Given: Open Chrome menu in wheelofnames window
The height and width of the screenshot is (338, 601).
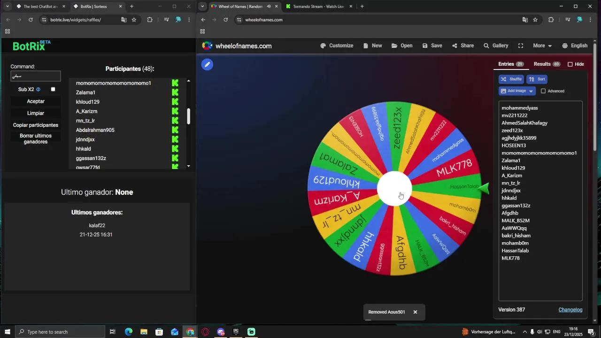Looking at the screenshot, I should 590,20.
